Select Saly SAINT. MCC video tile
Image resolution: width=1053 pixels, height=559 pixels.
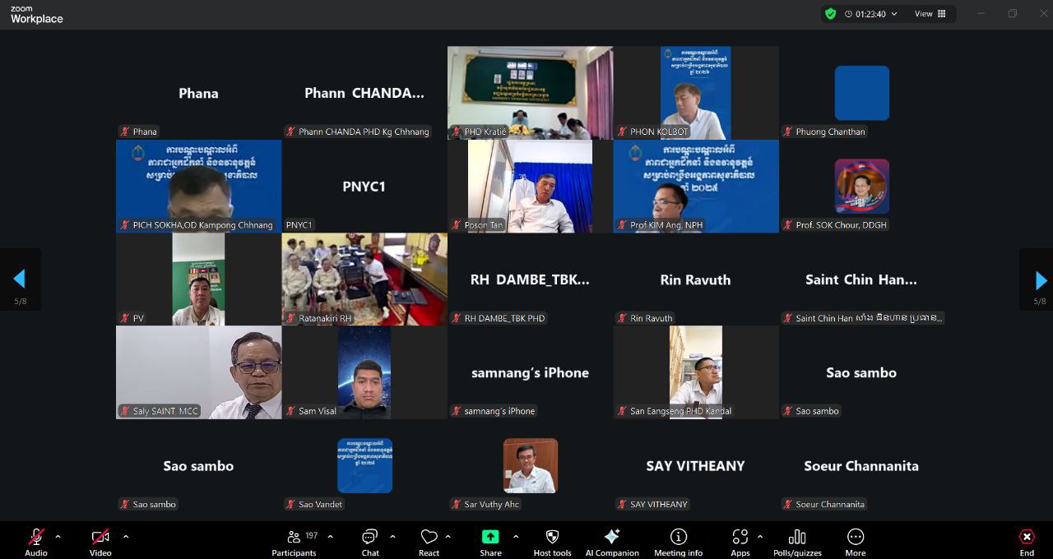click(x=198, y=372)
